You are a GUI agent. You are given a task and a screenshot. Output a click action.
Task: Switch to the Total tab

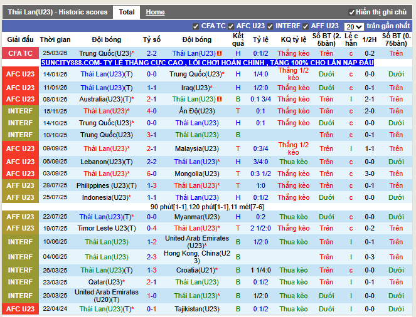[x=127, y=12]
